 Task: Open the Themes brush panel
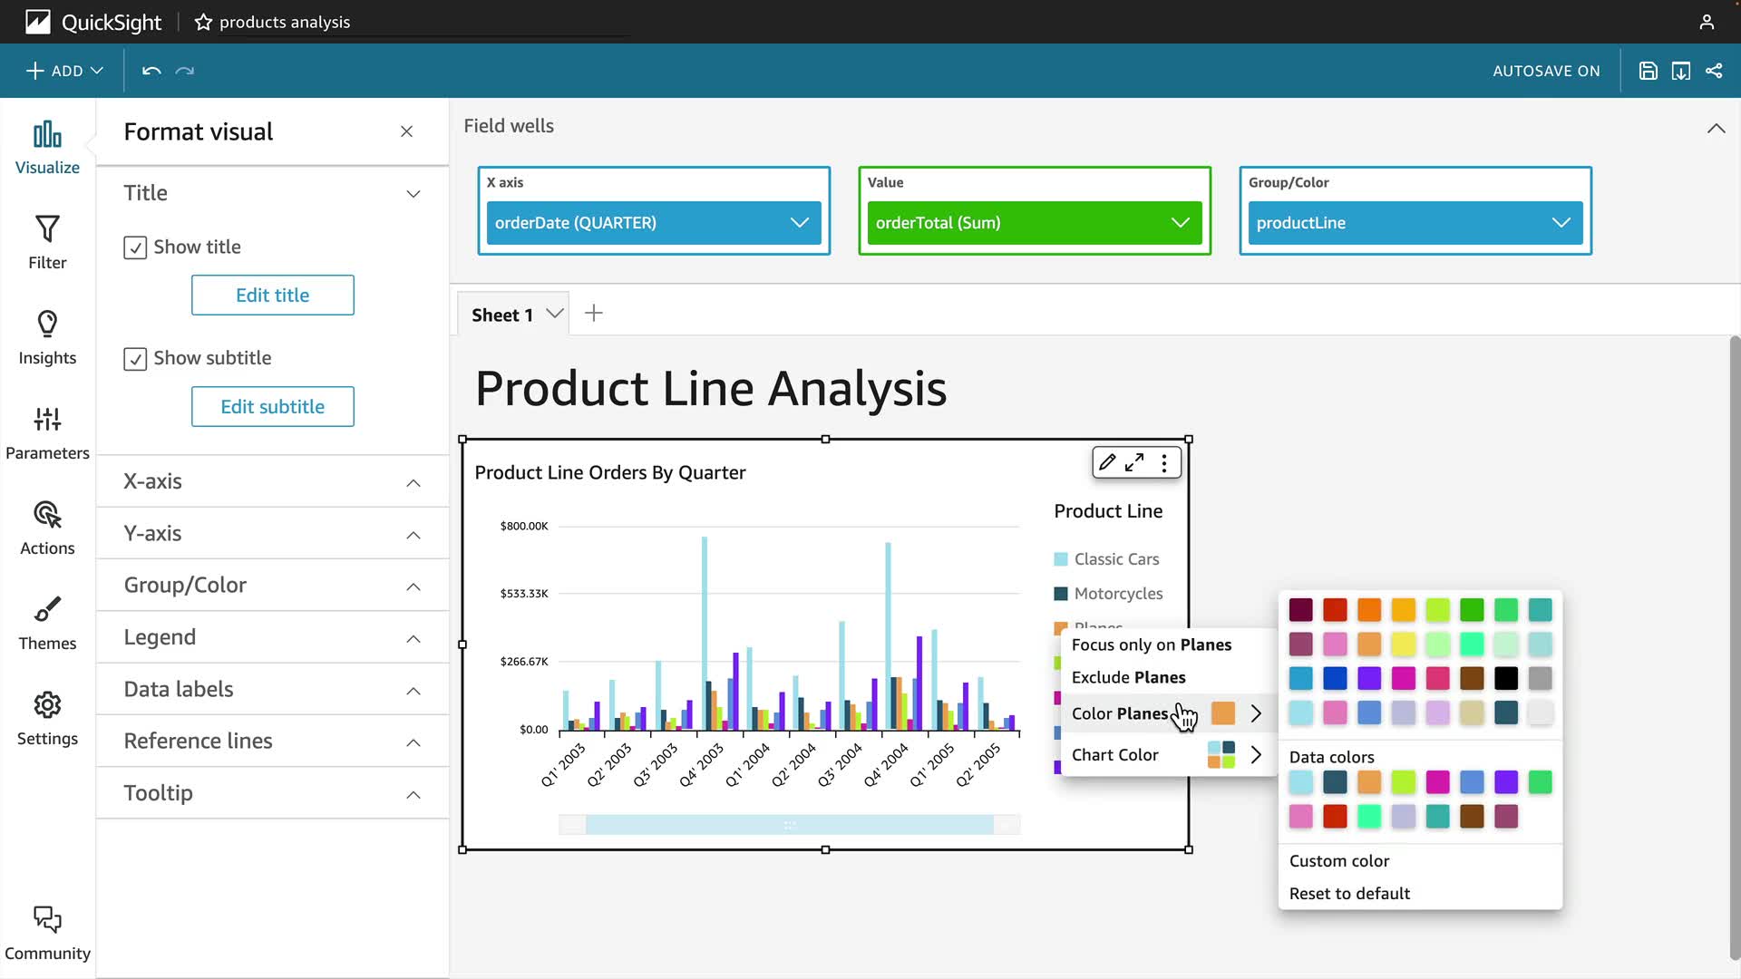(47, 623)
